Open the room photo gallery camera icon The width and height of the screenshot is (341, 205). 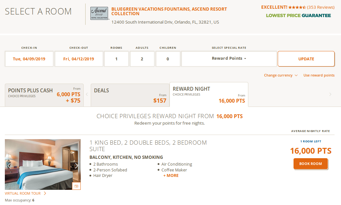[76, 186]
